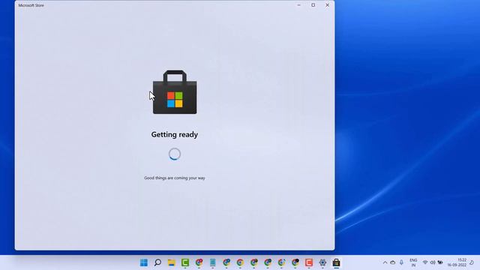Show hidden tray icons chevron
Image resolution: width=480 pixels, height=270 pixels.
point(385,262)
